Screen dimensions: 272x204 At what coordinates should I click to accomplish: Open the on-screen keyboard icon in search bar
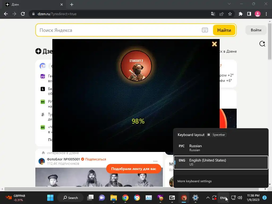click(x=205, y=30)
